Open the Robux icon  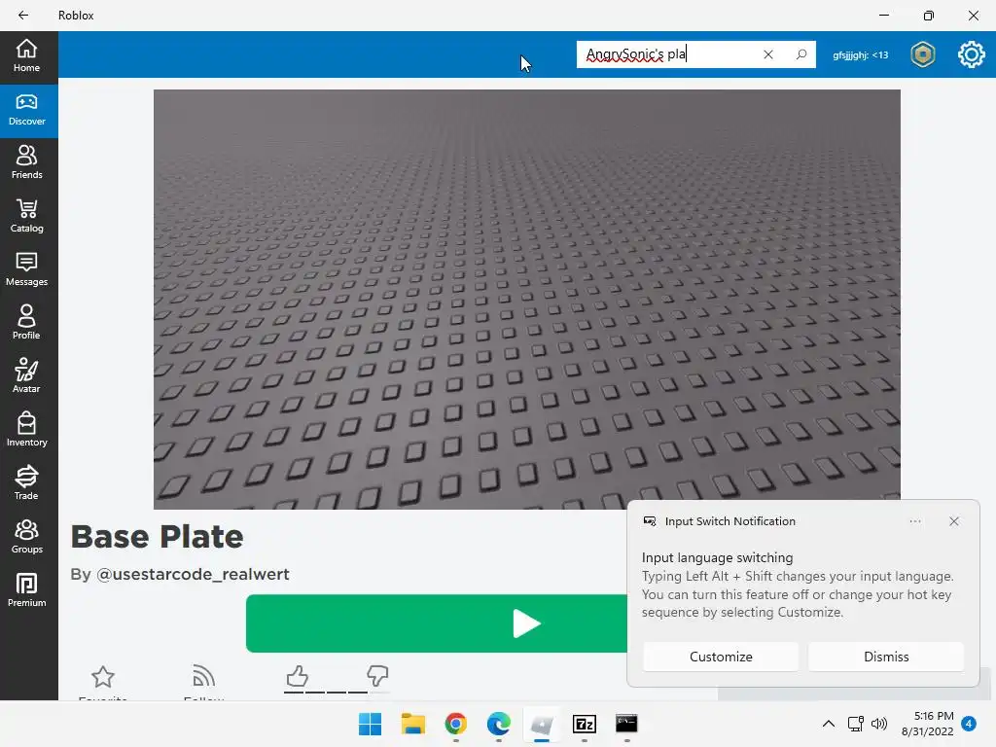click(923, 54)
